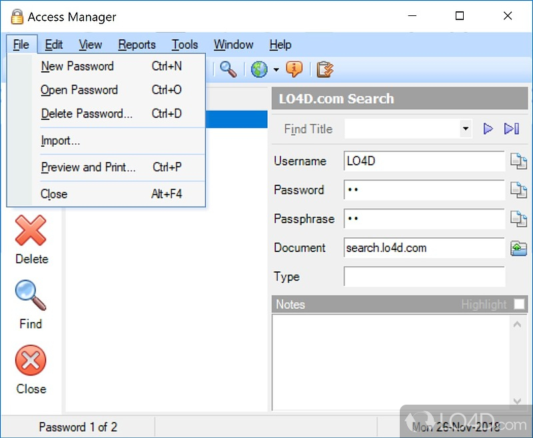Screen dimensions: 533x438
Task: Click the 'Password 1 of 2' status text
Action: [x=78, y=427]
